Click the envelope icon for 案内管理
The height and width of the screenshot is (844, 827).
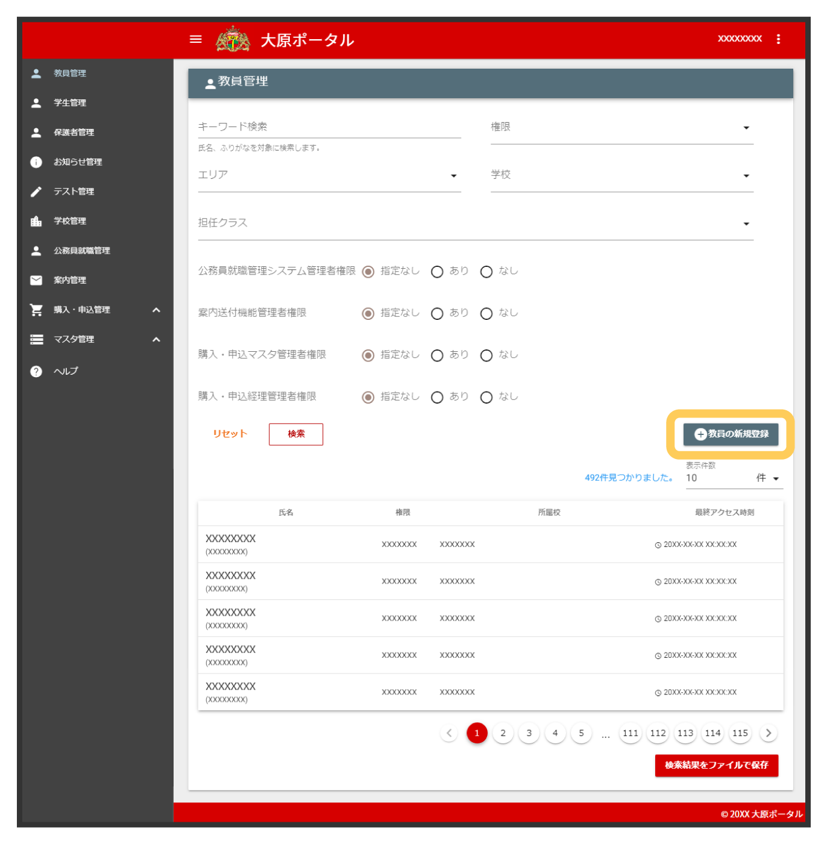coord(36,280)
